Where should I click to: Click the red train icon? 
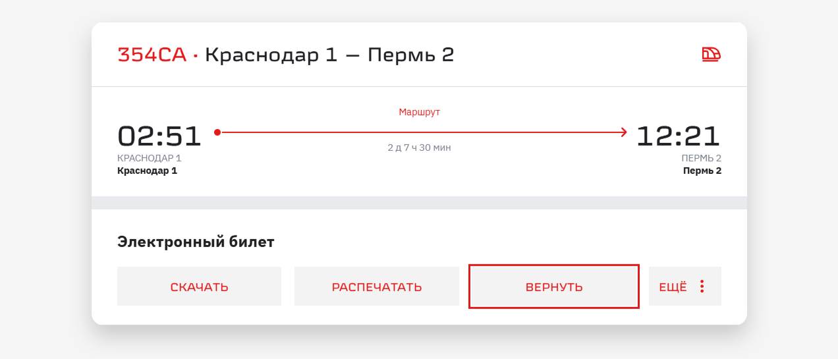tap(711, 55)
